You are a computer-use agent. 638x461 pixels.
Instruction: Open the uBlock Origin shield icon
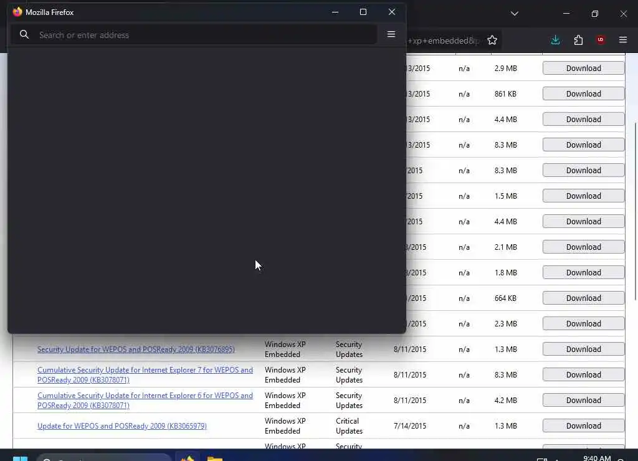point(601,39)
